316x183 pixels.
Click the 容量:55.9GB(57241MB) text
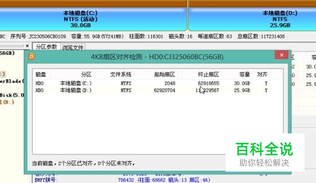tap(97, 36)
